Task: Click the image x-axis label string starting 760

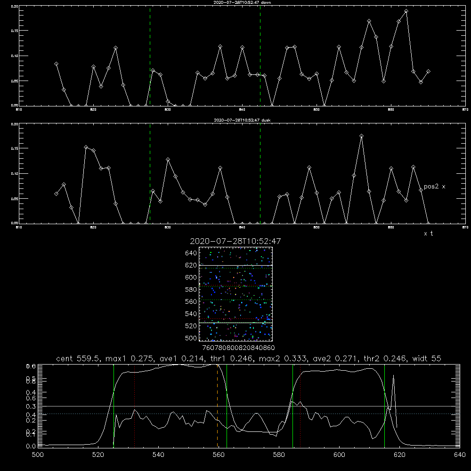Action: coord(238,348)
